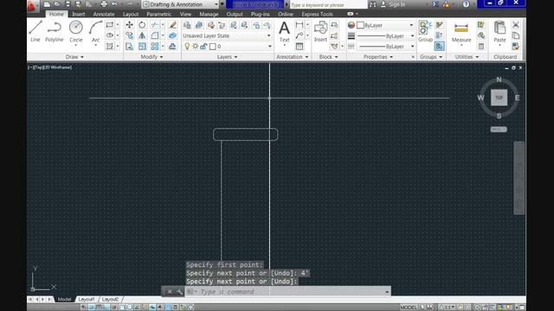Screen dimensions: 554x311
Task: Select the Measure utility
Action: pos(461,33)
